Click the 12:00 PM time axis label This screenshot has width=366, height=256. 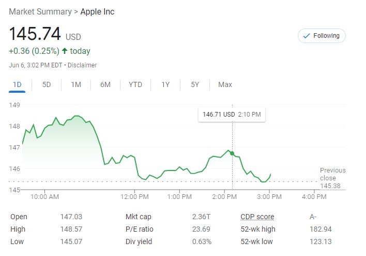[135, 197]
